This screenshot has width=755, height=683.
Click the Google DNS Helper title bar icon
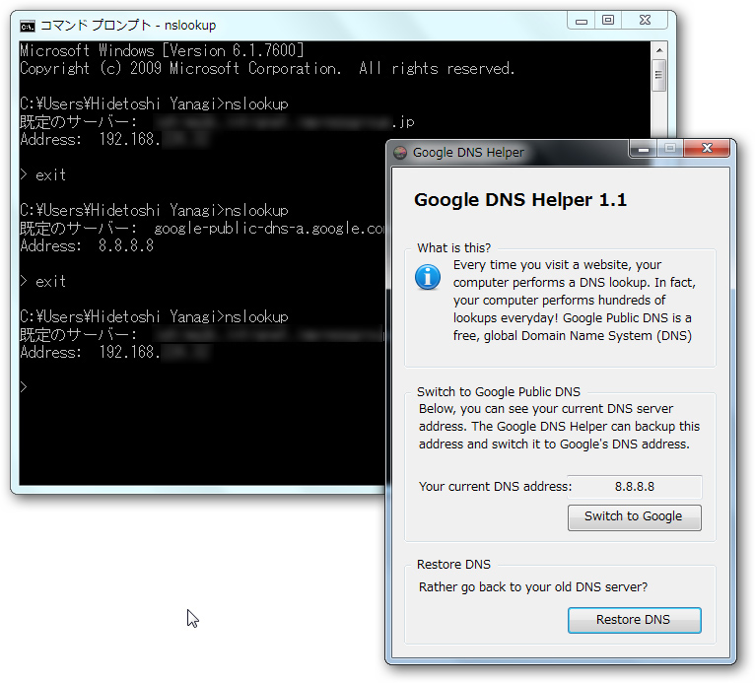(400, 153)
